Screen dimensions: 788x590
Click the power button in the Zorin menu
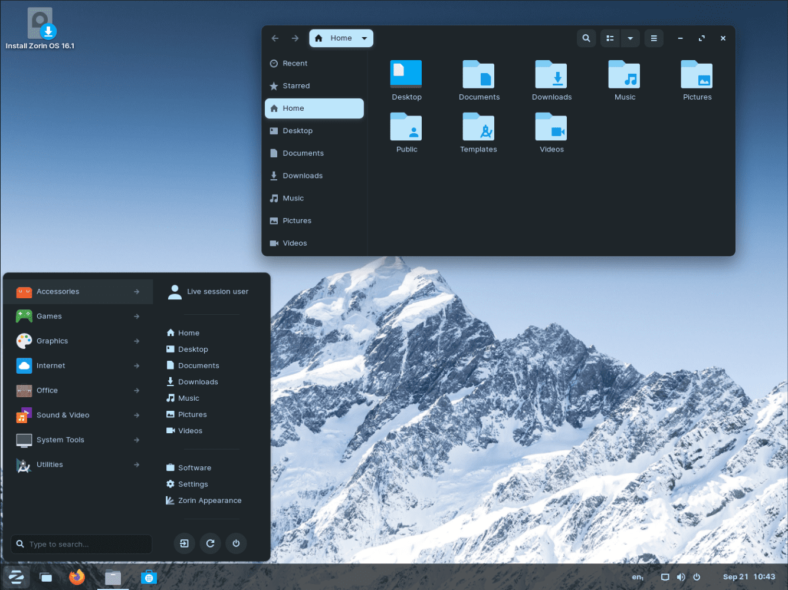tap(236, 543)
